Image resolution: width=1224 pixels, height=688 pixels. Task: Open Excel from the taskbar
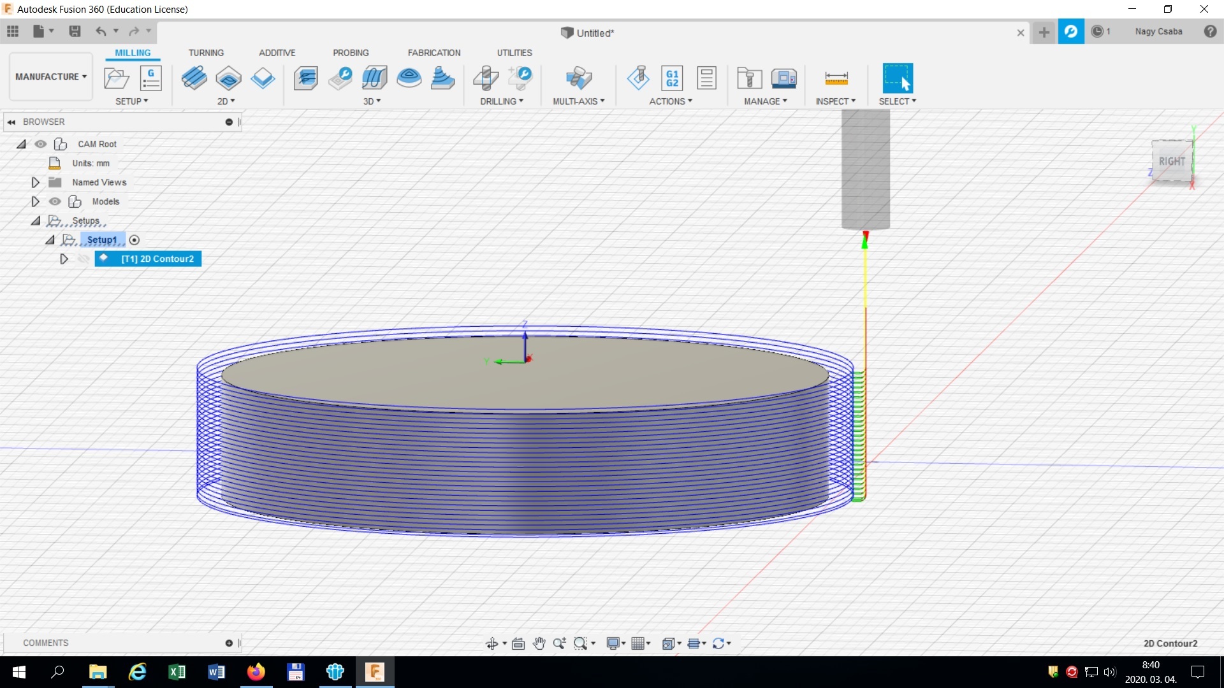(x=177, y=671)
